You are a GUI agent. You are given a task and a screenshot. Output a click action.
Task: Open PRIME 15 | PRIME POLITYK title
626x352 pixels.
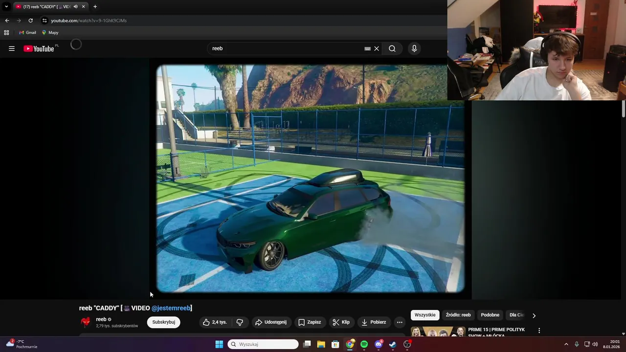click(x=496, y=332)
